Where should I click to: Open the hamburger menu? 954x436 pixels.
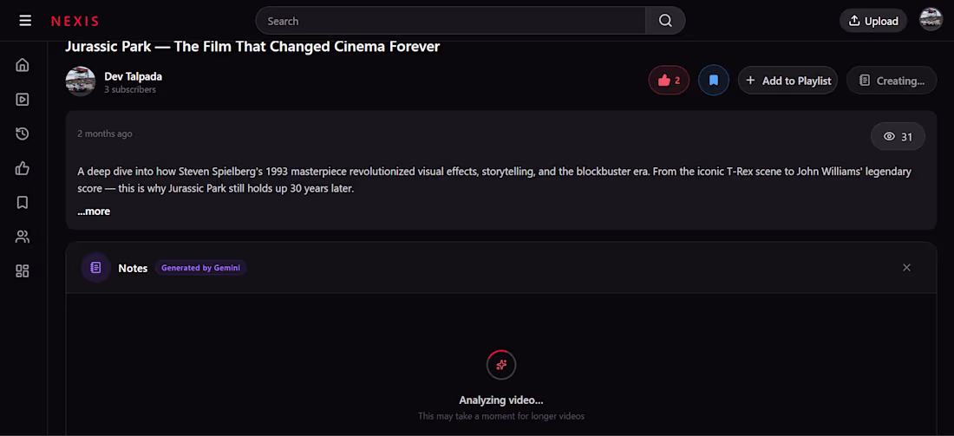click(25, 21)
